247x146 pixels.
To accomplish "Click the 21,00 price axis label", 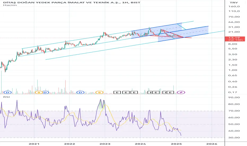I will point(234,32).
